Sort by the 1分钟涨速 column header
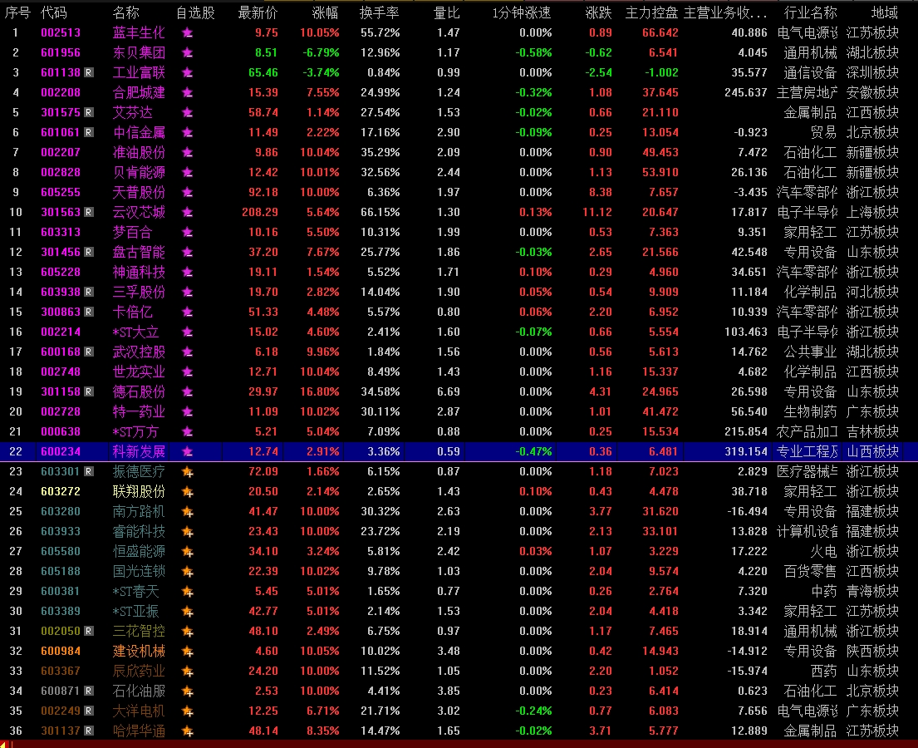Viewport: 918px width, 748px height. tap(522, 13)
